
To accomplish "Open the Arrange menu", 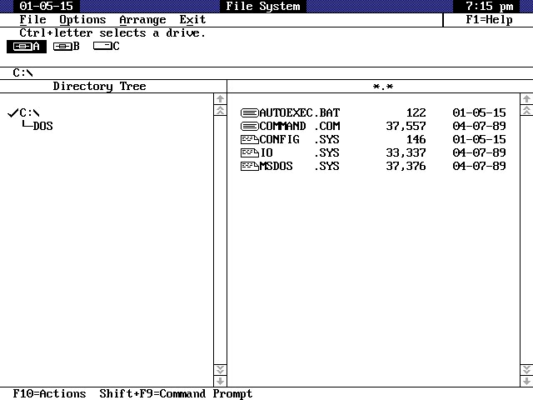I will coord(142,20).
